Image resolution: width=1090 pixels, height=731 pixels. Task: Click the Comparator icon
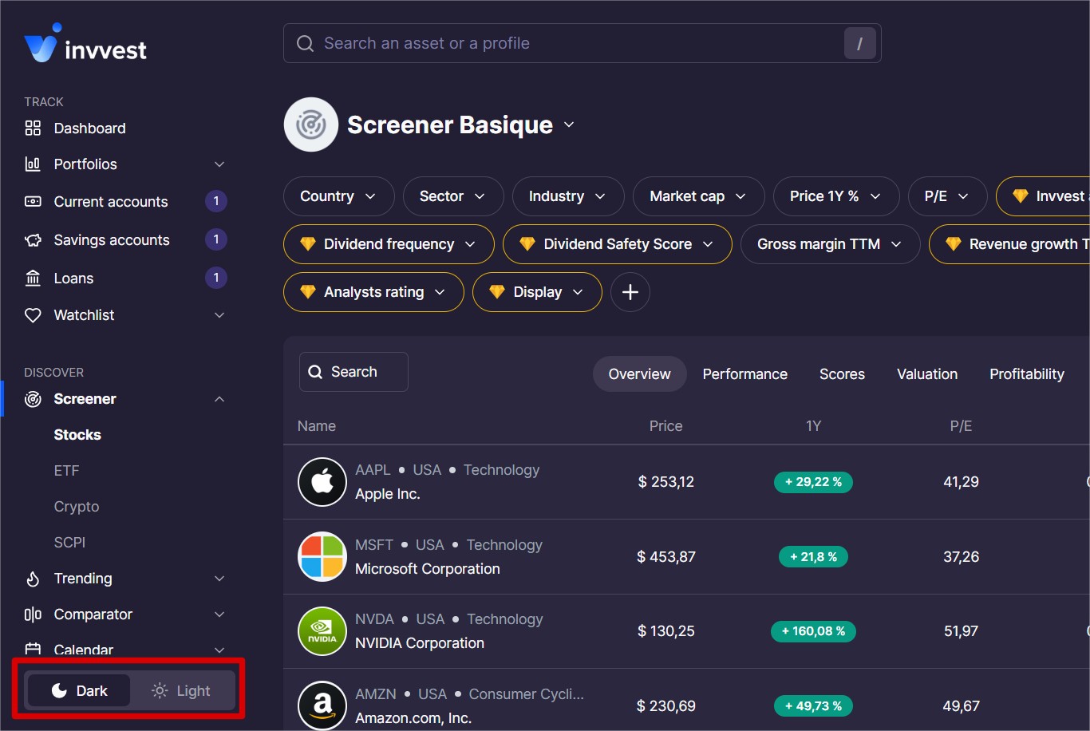(x=33, y=614)
